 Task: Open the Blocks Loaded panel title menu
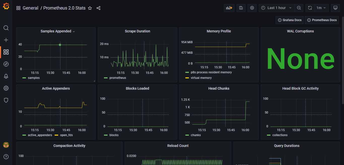tap(137, 89)
